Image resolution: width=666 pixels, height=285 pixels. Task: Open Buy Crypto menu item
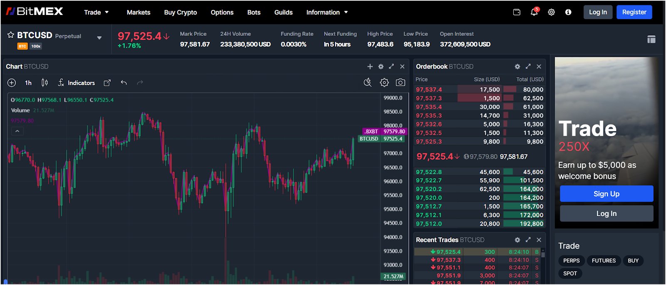[181, 12]
